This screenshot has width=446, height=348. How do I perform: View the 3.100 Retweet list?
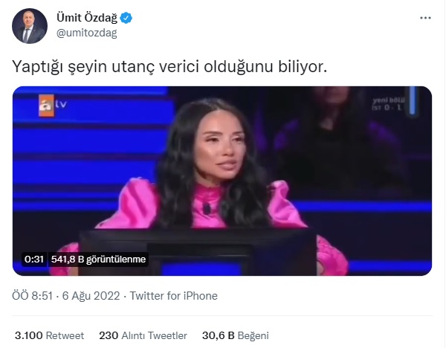point(49,335)
